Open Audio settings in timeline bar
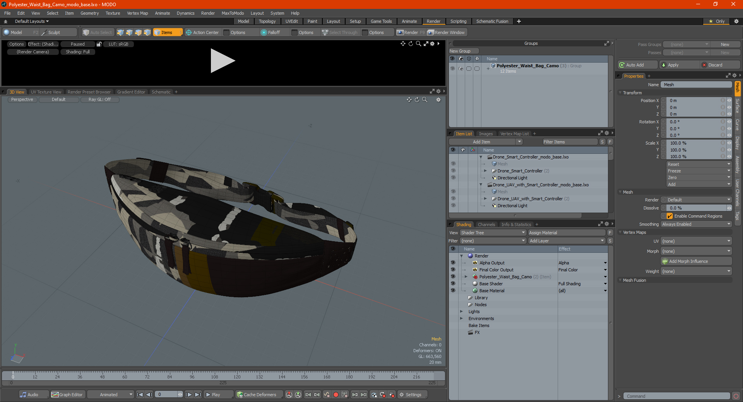Screen dimensions: 743x402 34,395
